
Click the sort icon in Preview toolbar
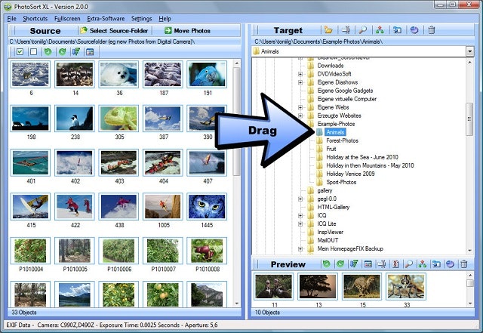point(354,264)
